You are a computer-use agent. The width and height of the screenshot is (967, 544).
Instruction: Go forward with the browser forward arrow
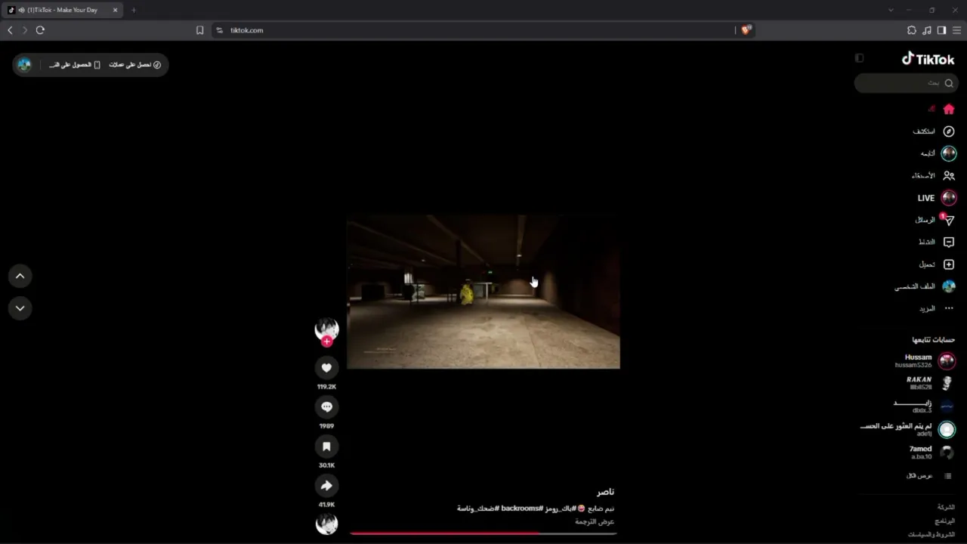tap(25, 30)
